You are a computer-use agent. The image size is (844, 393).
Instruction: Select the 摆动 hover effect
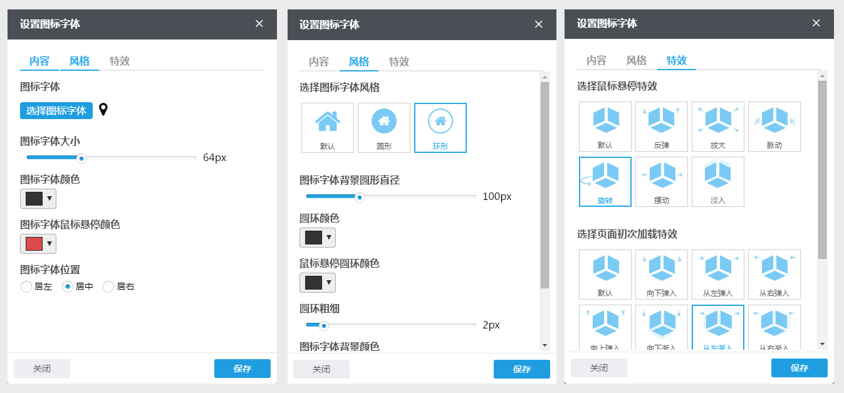[661, 182]
